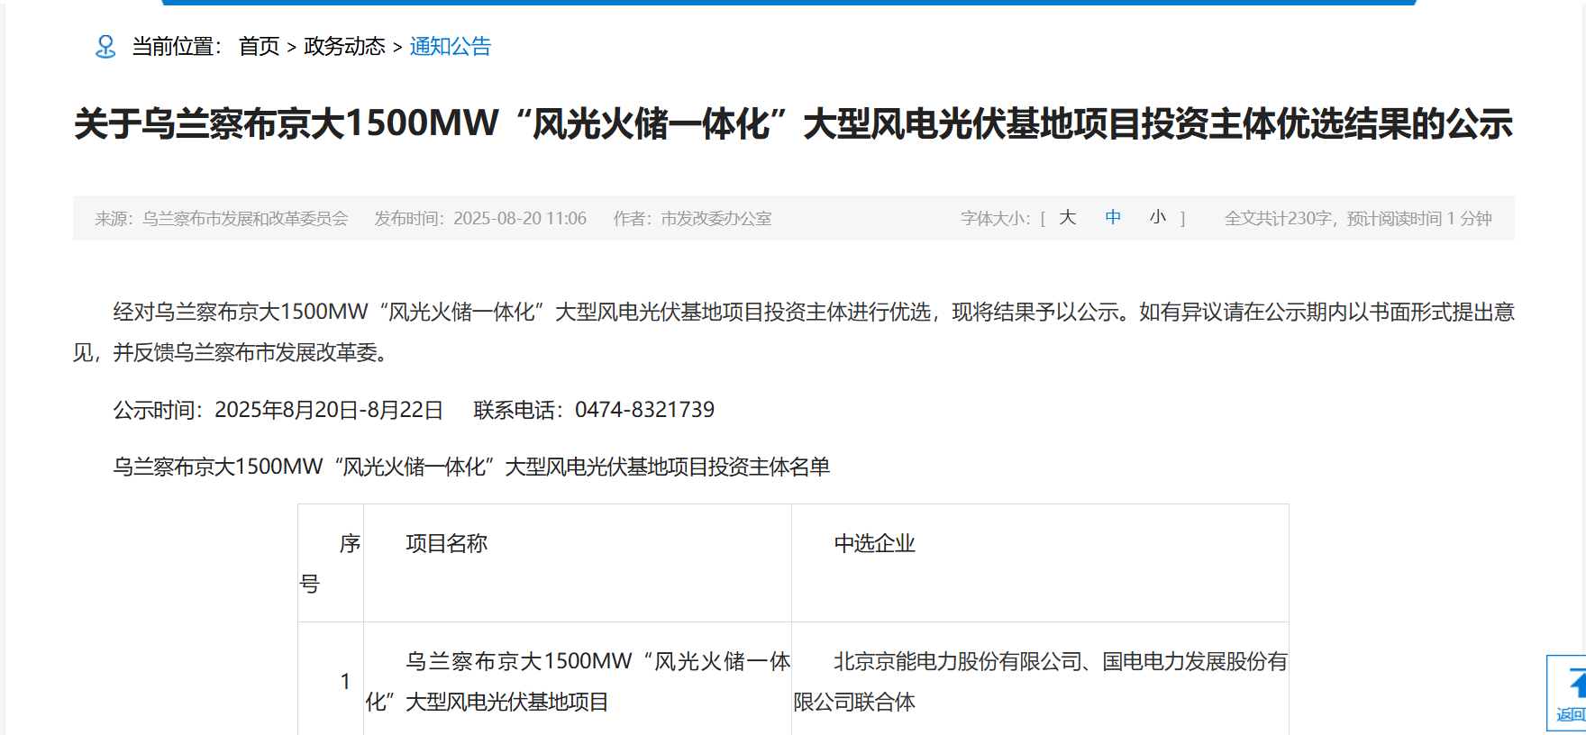Viewport: 1586px width, 735px height.
Task: Click the location pin icon beside 当前位置
Action: (x=105, y=47)
